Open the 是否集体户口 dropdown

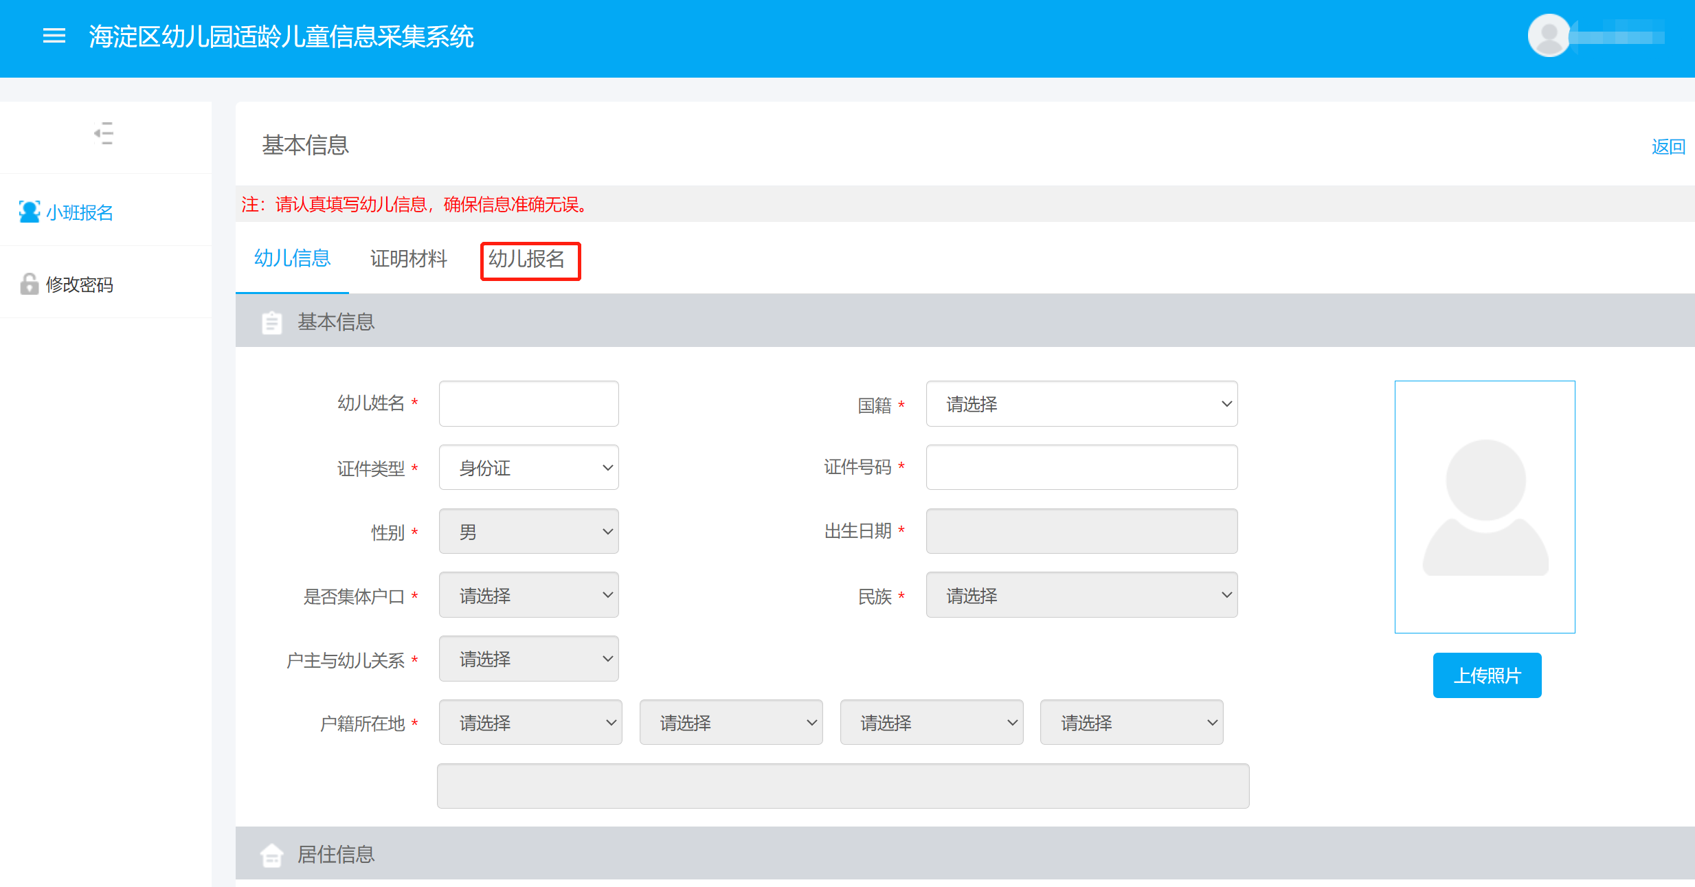coord(528,595)
